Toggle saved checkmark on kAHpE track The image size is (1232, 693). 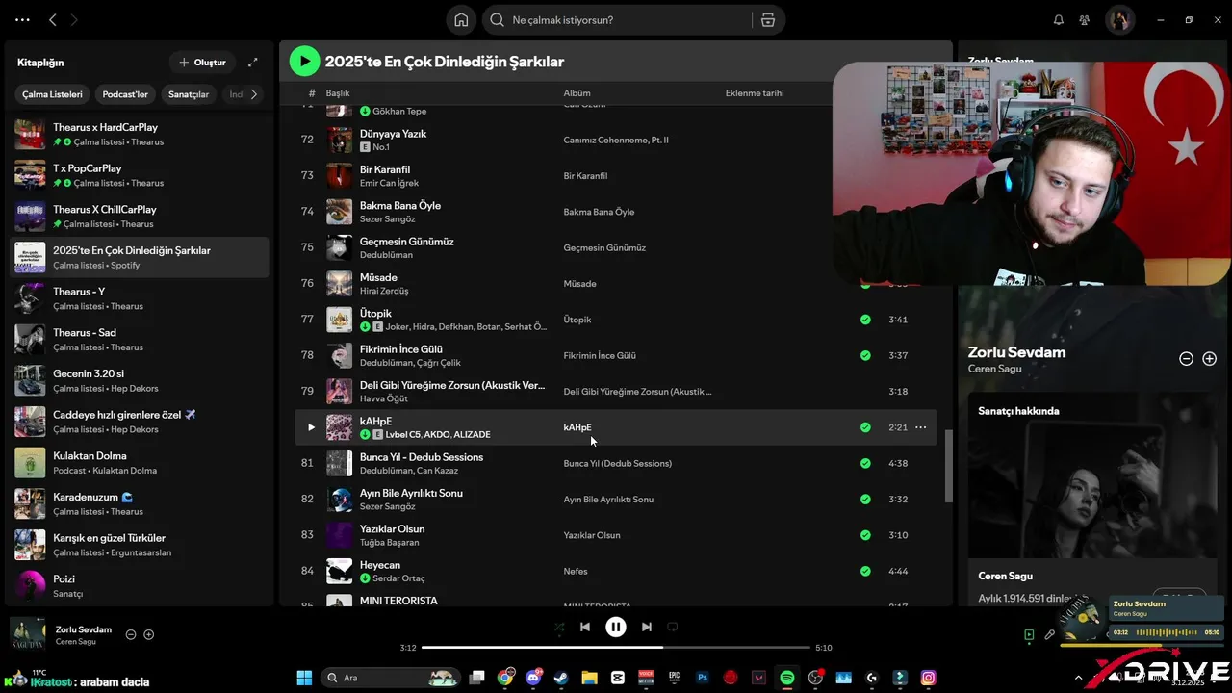[865, 427]
